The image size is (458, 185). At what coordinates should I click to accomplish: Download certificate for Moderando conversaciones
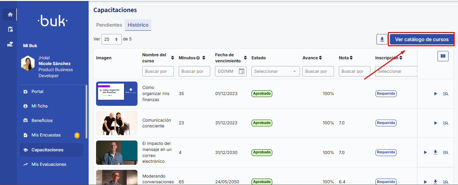coord(435,182)
